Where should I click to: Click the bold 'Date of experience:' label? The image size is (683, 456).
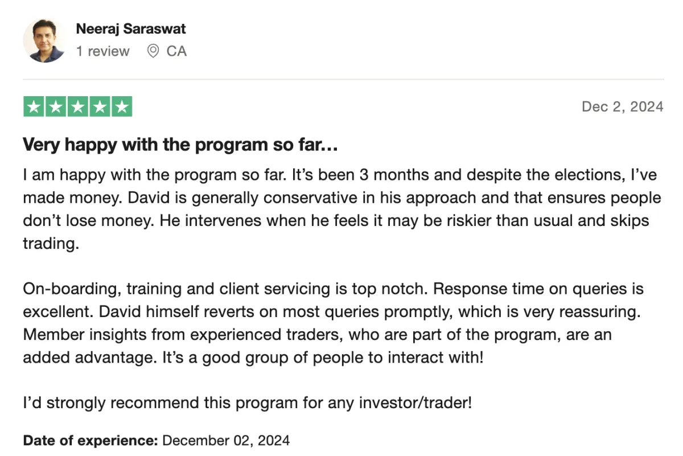[x=90, y=440]
